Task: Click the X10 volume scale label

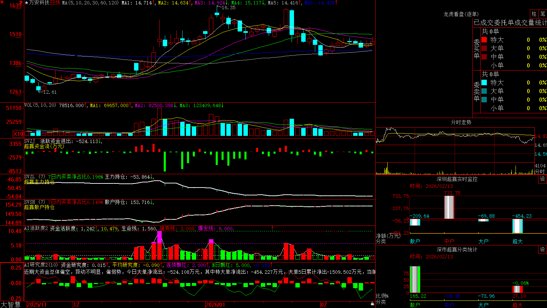Action: tap(18, 134)
